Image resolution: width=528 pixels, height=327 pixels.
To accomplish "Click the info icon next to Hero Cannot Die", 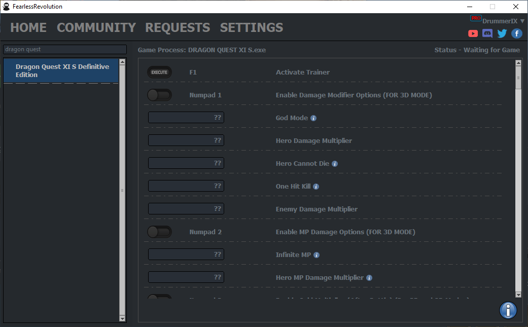I will (x=335, y=164).
